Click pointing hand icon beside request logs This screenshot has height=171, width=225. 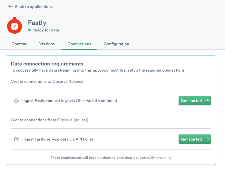coord(17,101)
